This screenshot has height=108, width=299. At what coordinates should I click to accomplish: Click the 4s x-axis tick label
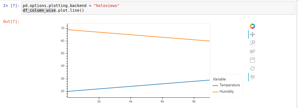click(x=131, y=101)
